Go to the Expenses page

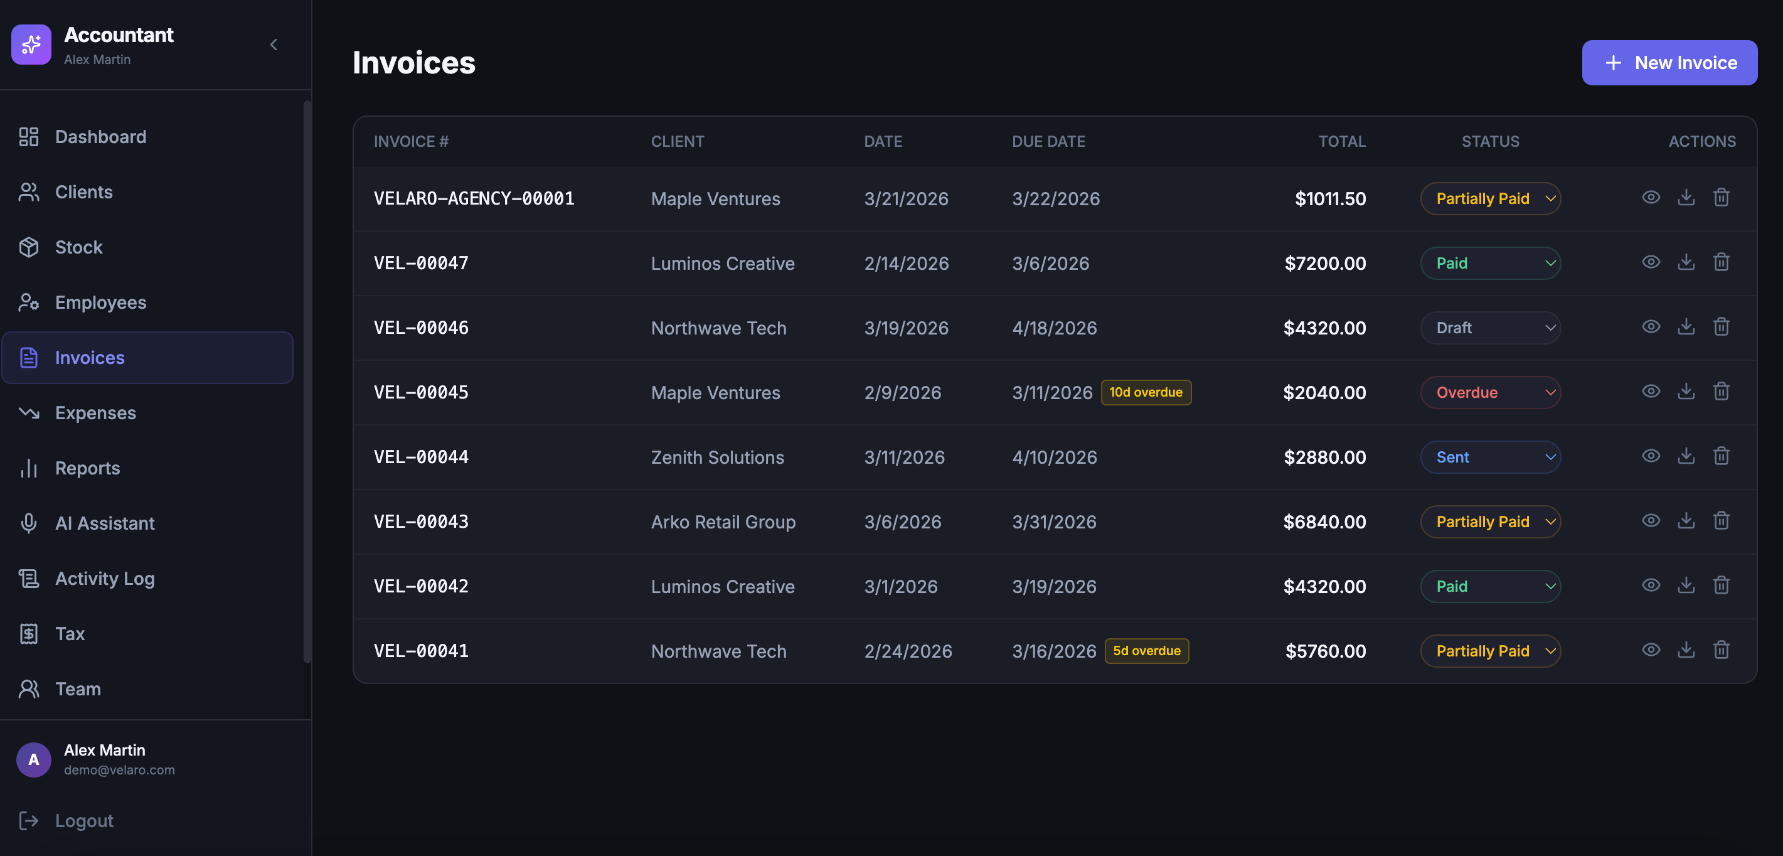95,413
